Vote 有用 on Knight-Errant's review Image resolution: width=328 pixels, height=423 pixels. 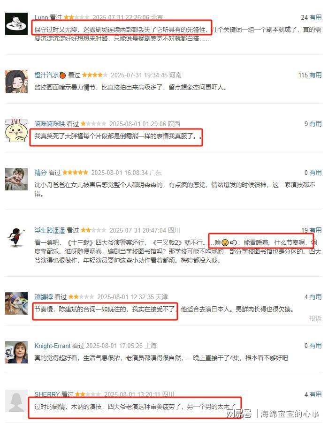click(315, 346)
